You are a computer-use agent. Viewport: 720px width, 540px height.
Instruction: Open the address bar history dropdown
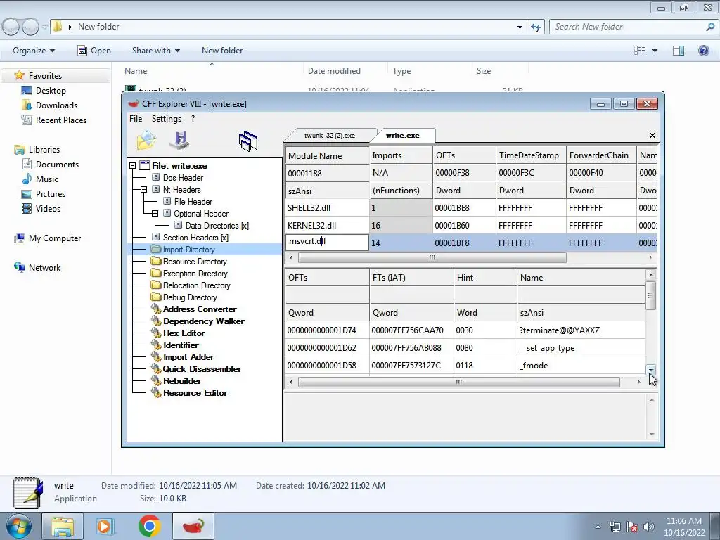(x=520, y=27)
